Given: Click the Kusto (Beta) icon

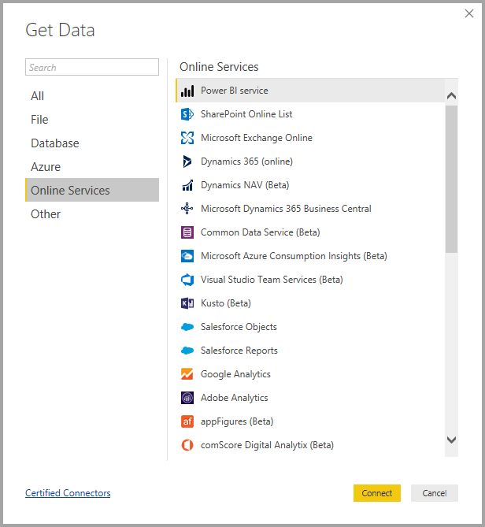Looking at the screenshot, I should pos(187,303).
